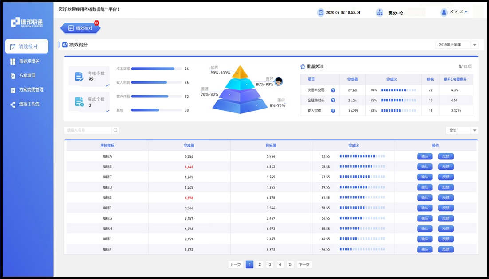Screen dimensions: 489x279
Task: Expand the 全年 filter dropdown
Action: (x=475, y=130)
